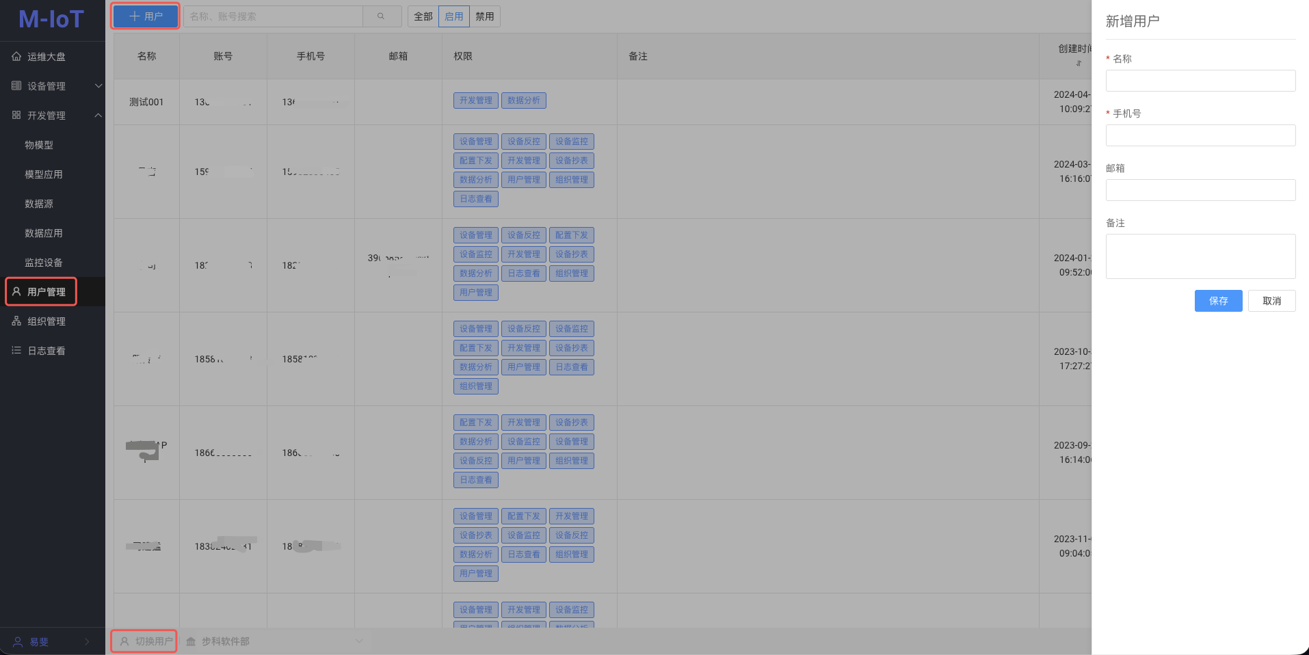This screenshot has width=1309, height=655.
Task: Focus the 手机号 input field
Action: point(1200,135)
